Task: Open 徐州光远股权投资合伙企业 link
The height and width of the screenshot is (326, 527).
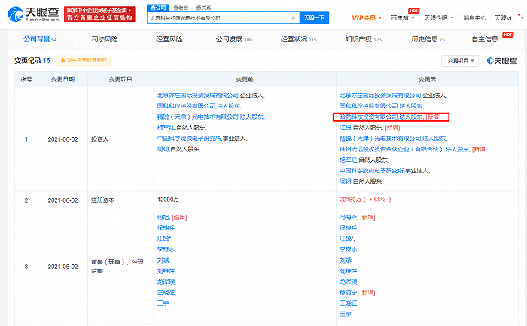Action: [391, 149]
